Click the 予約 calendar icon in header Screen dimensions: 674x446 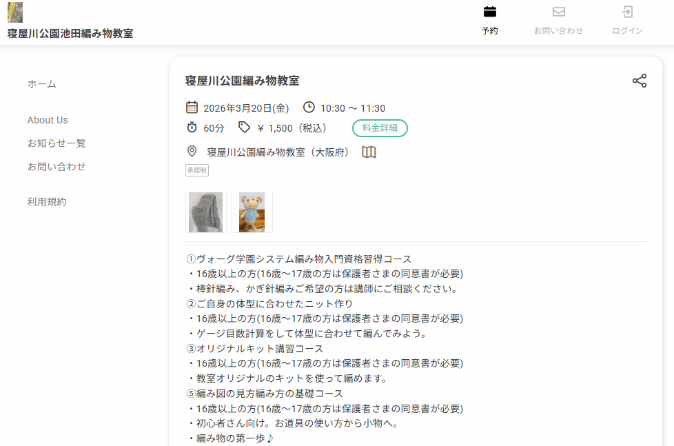pyautogui.click(x=490, y=12)
